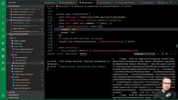This screenshot has width=178, height=100.
Task: Create a new terminal with plus icon
Action: (x=158, y=54)
